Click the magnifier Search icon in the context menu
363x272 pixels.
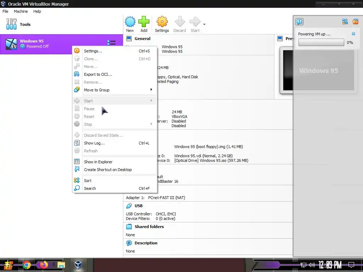(77, 188)
